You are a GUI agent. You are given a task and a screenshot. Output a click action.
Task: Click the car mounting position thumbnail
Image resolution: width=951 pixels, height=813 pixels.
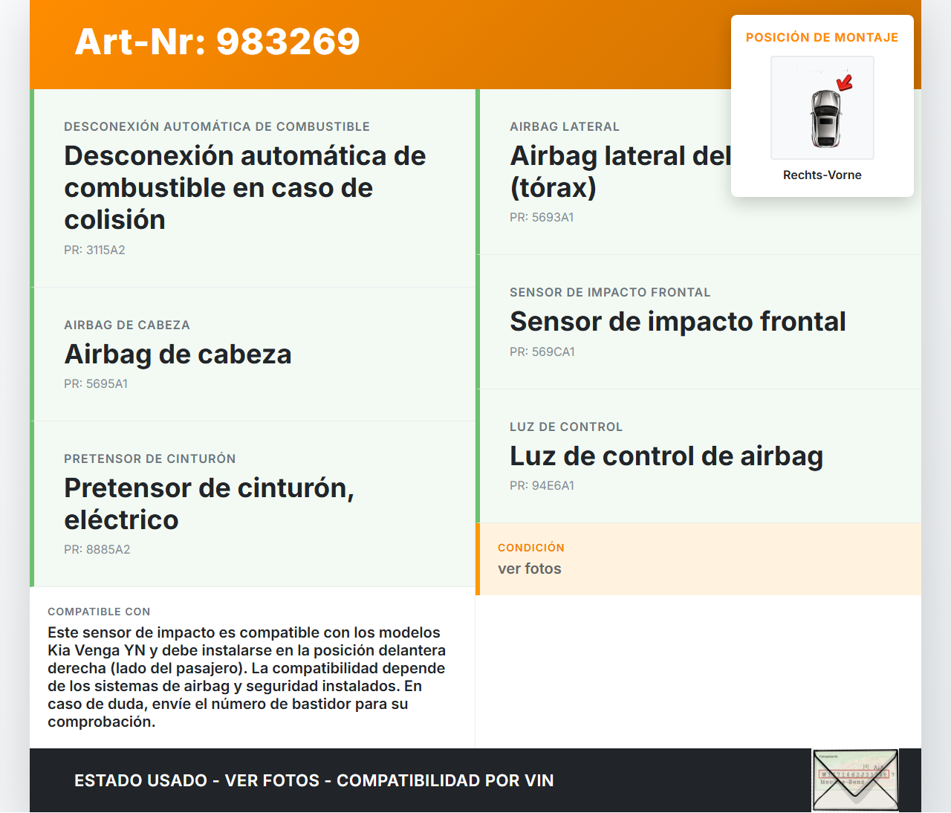[x=822, y=108]
